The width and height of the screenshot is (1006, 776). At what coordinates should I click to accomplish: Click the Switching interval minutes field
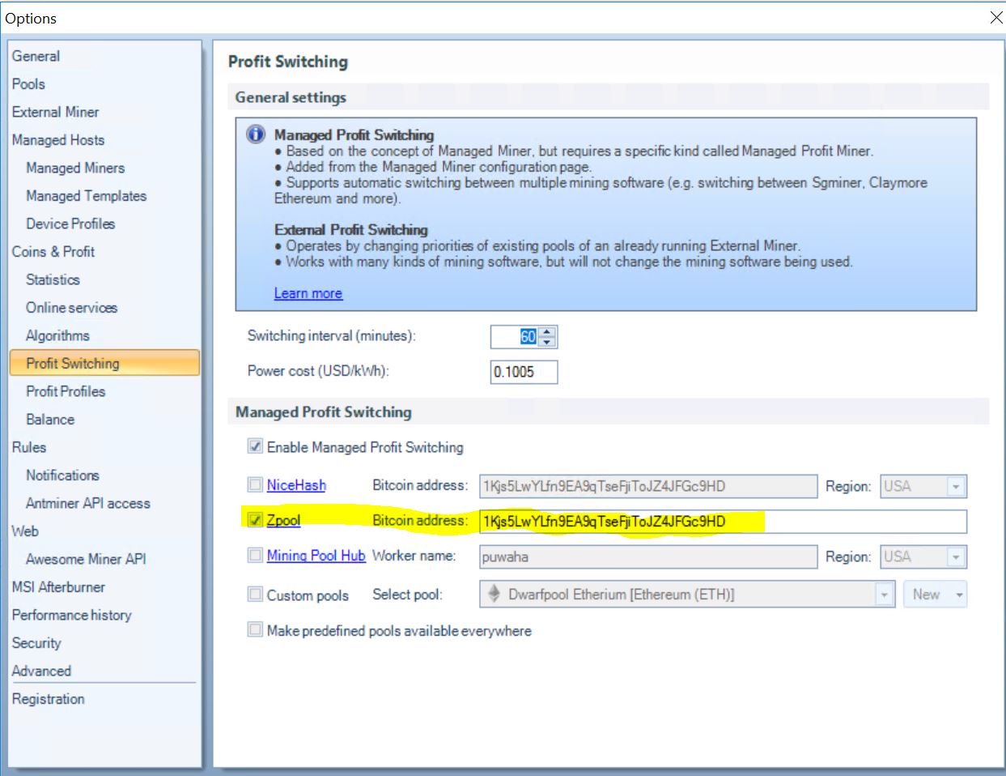(x=516, y=337)
